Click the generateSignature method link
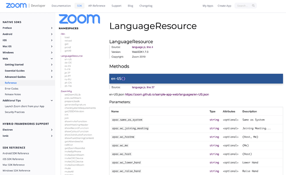Image resolution: width=286 pixels, height=175 pixels. (x=75, y=105)
